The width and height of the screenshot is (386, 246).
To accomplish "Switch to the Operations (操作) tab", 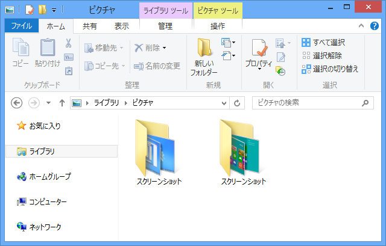I will click(218, 26).
